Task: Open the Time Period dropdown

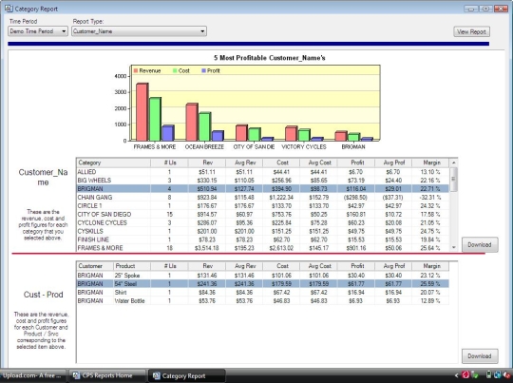Action: click(x=38, y=31)
